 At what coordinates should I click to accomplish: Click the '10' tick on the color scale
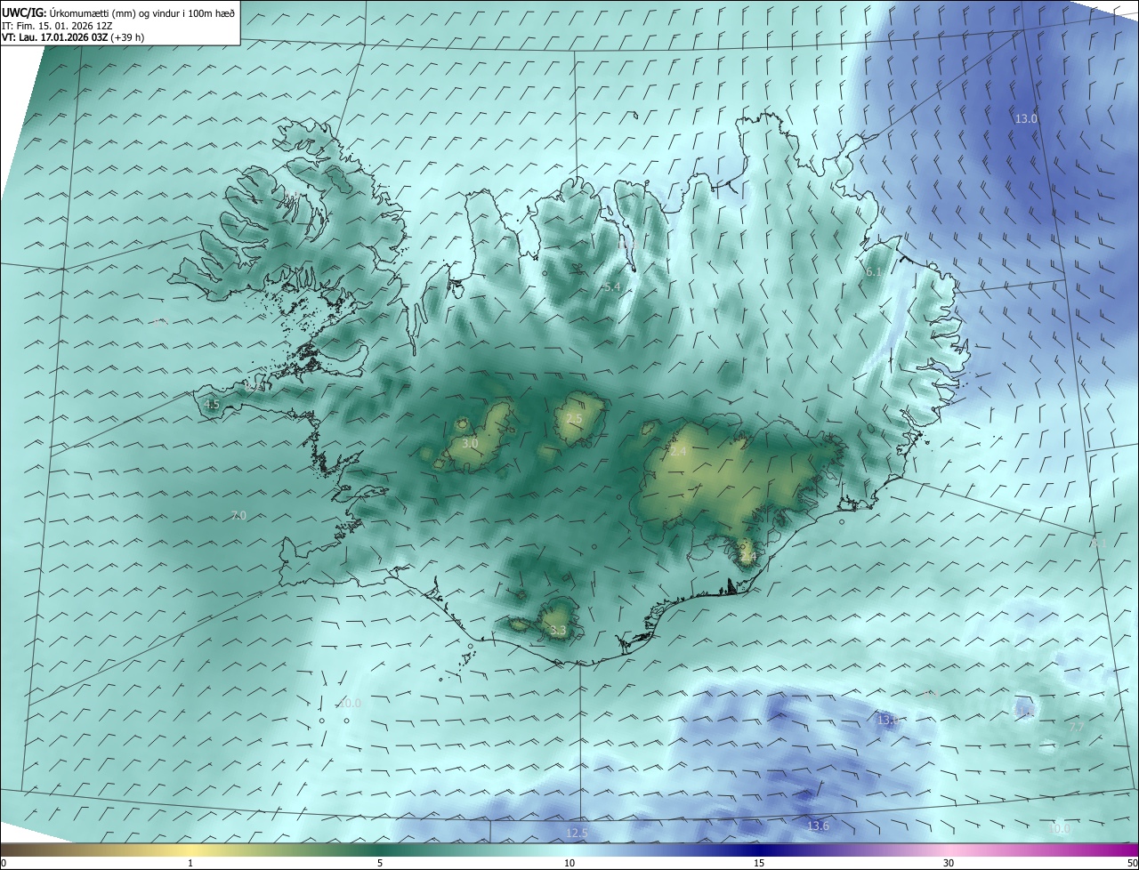coord(569,864)
